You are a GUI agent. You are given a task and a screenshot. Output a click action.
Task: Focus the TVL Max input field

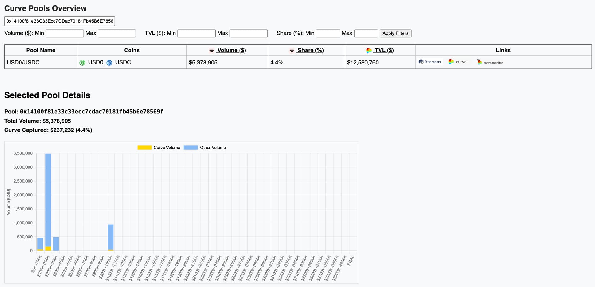249,33
